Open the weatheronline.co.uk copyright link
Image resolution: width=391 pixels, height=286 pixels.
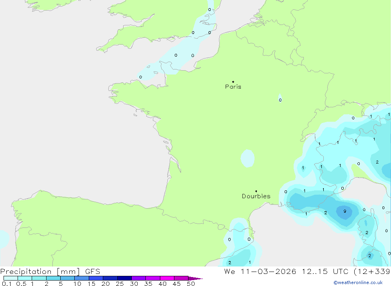[x=358, y=282]
